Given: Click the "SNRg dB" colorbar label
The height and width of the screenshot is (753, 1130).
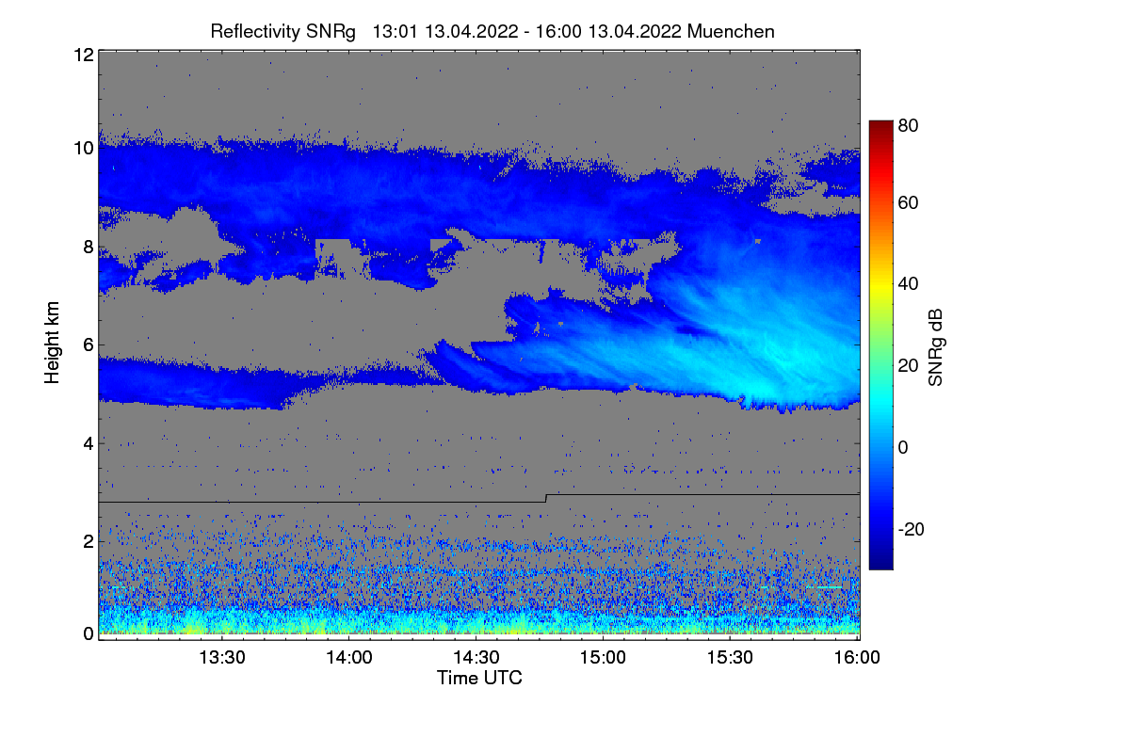Looking at the screenshot, I should (936, 346).
